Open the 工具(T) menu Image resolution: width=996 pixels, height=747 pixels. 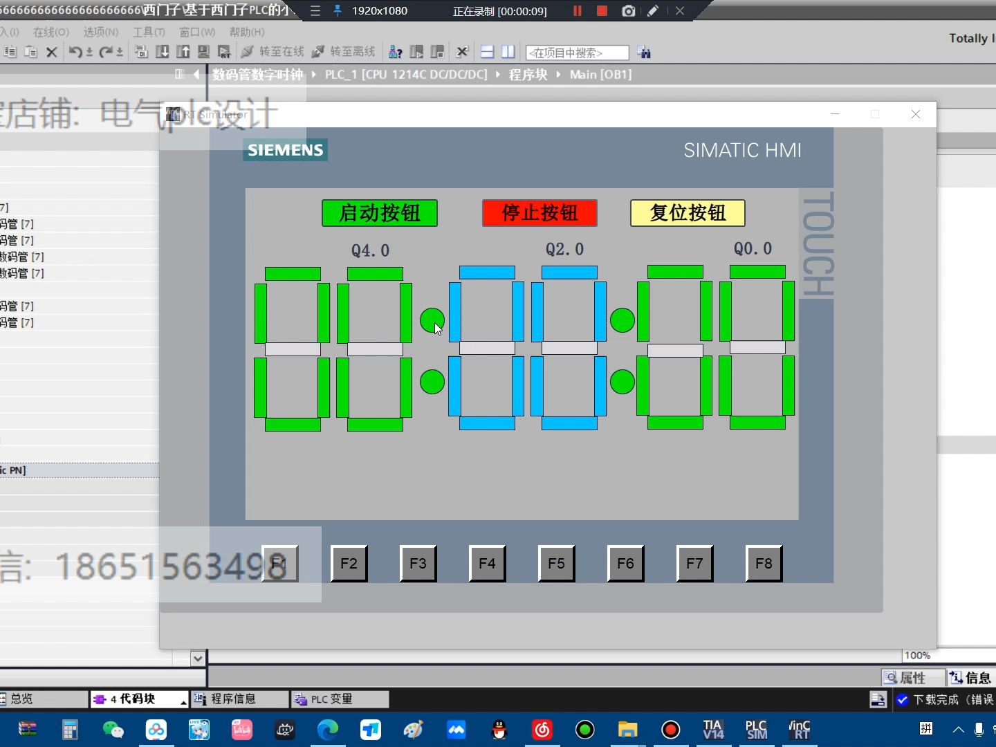pos(149,32)
